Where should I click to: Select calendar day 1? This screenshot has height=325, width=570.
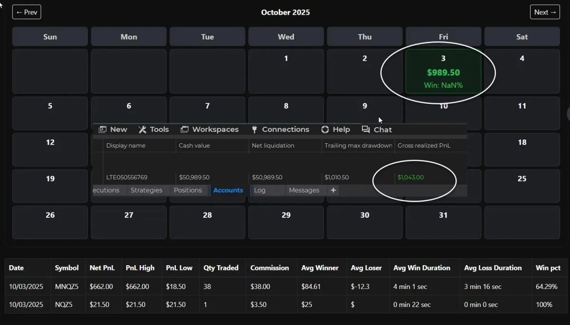pos(286,71)
